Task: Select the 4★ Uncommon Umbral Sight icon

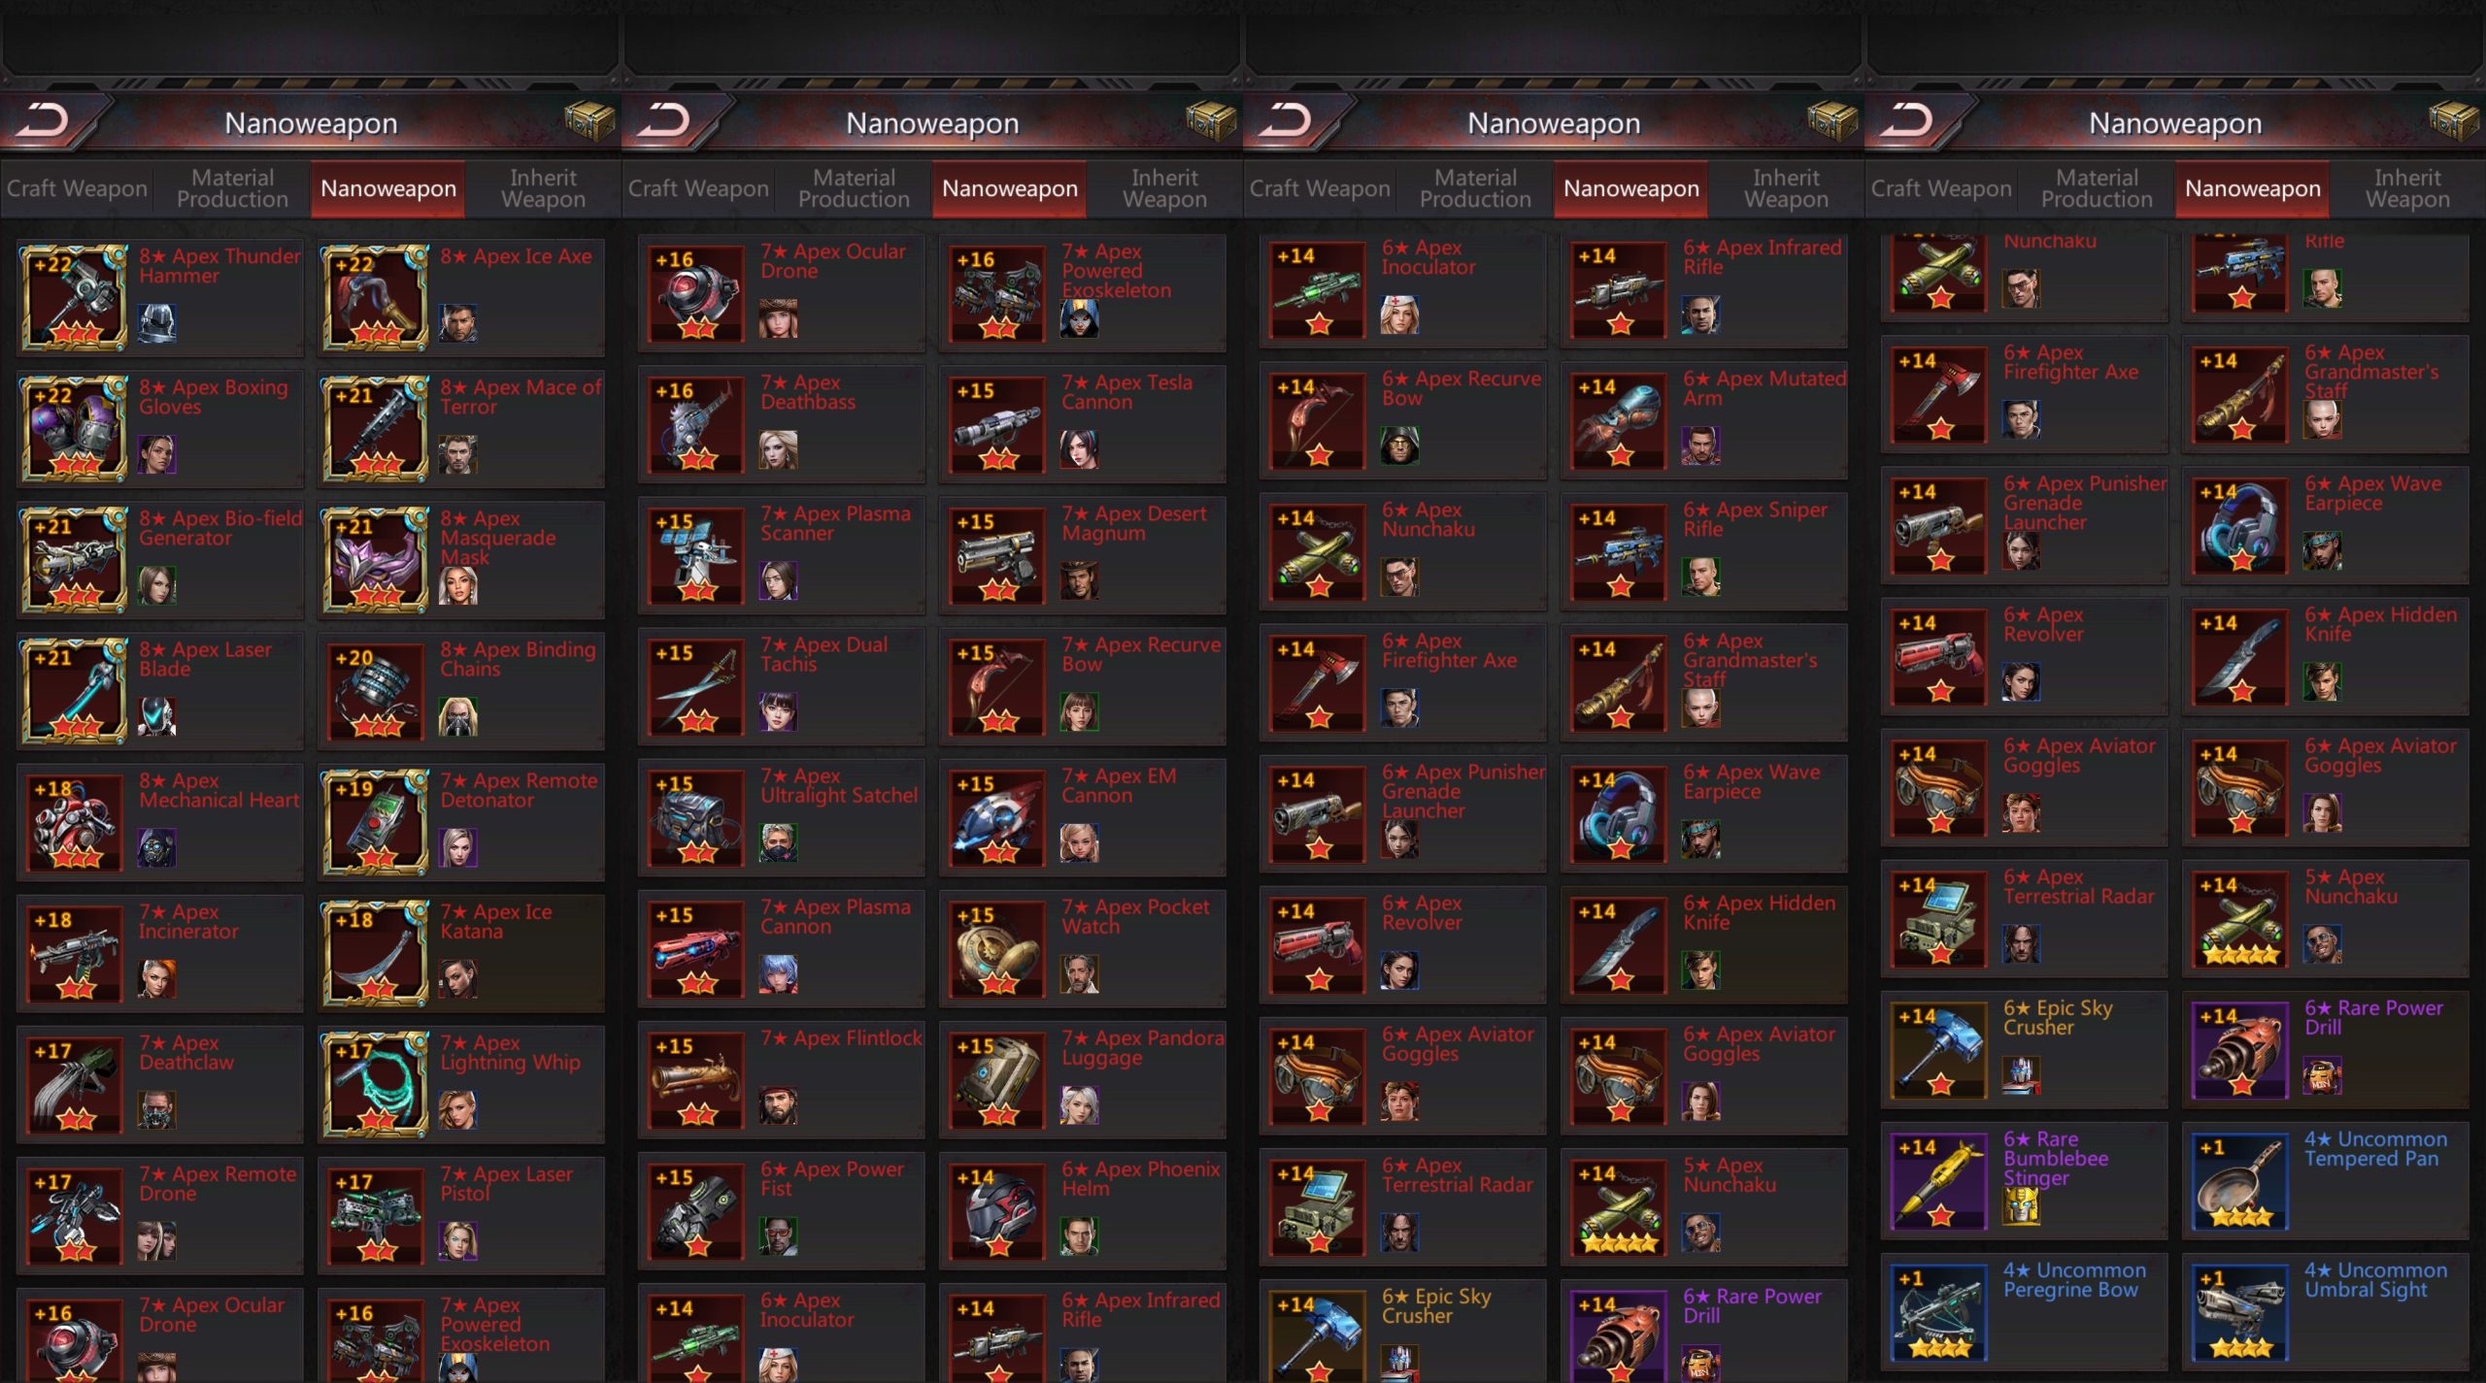Action: point(2240,1313)
